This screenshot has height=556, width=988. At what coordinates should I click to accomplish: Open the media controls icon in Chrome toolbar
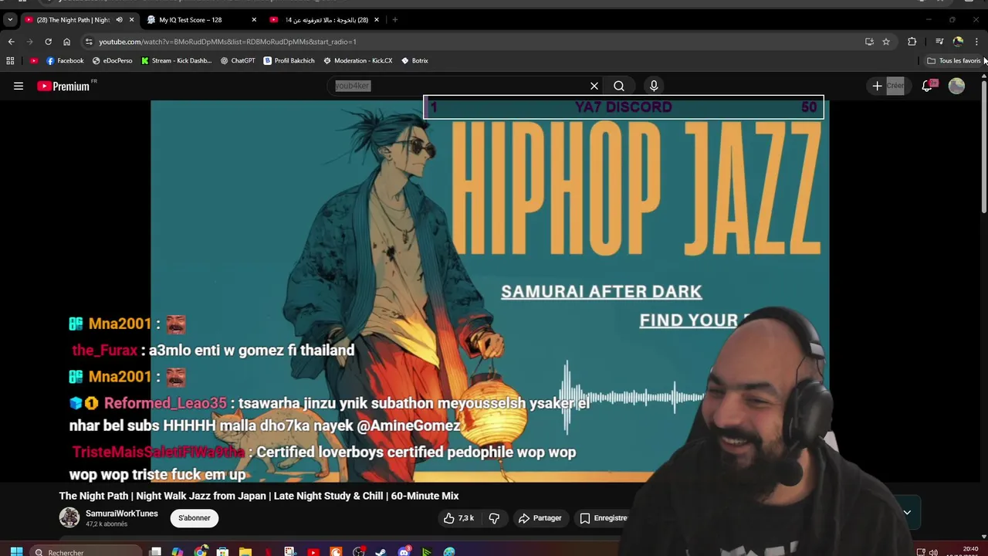939,42
